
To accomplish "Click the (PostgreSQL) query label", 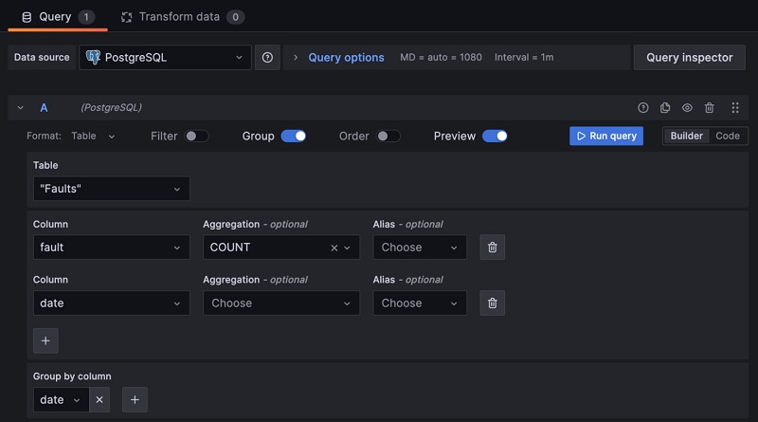I will click(111, 107).
